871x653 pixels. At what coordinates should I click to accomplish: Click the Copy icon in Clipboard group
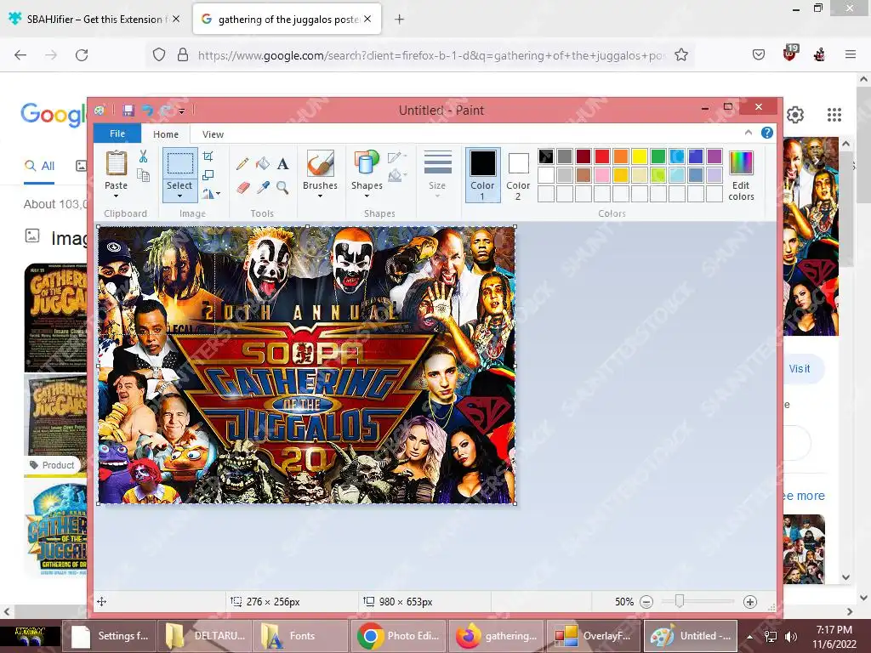[x=143, y=176]
